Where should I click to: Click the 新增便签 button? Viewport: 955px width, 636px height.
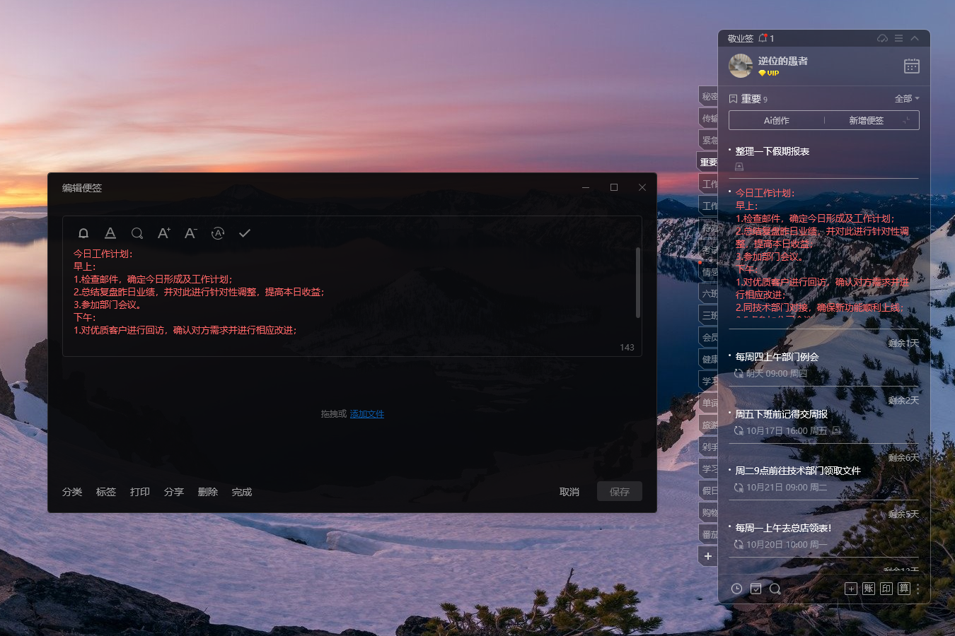867,121
